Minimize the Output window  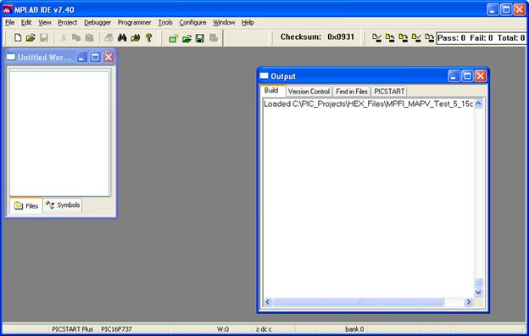[x=454, y=76]
